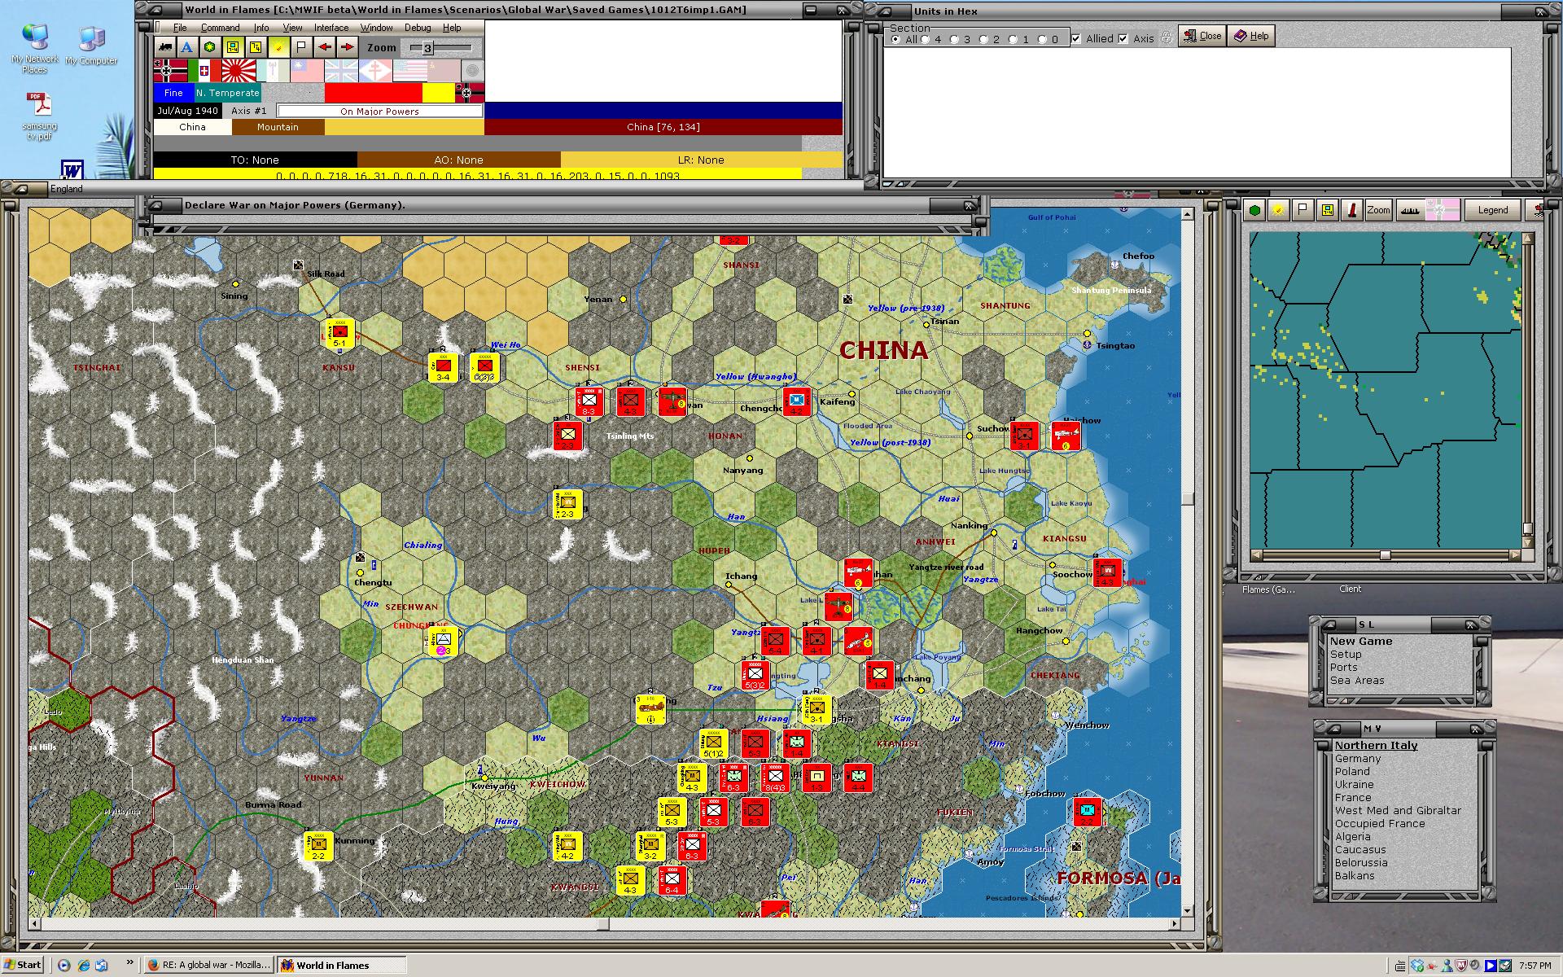The width and height of the screenshot is (1563, 977).
Task: Click the map's horizontal scrollbar thumb
Action: 603,924
